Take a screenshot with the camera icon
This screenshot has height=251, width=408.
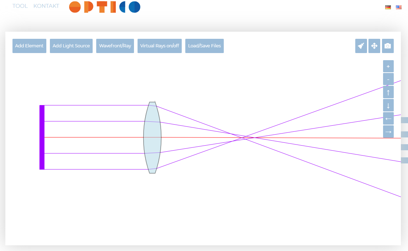click(x=388, y=46)
